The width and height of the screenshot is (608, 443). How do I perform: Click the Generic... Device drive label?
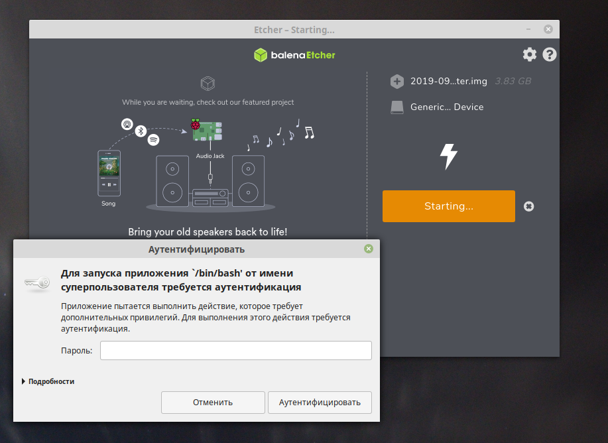(x=447, y=107)
